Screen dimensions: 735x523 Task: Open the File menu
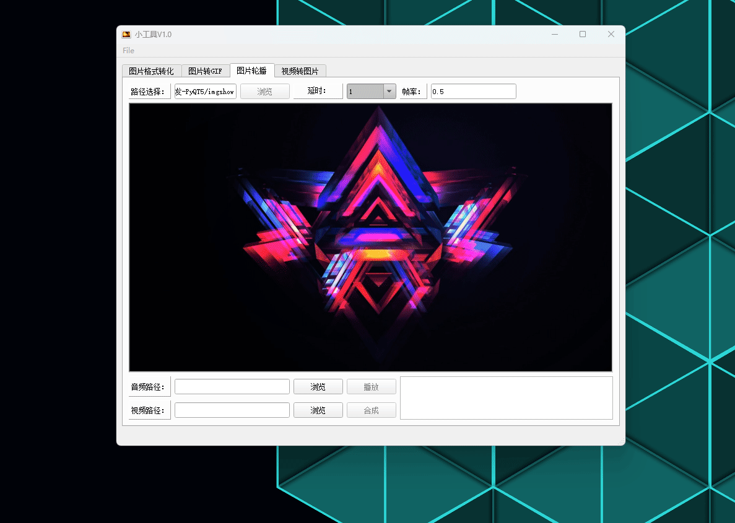coord(128,51)
